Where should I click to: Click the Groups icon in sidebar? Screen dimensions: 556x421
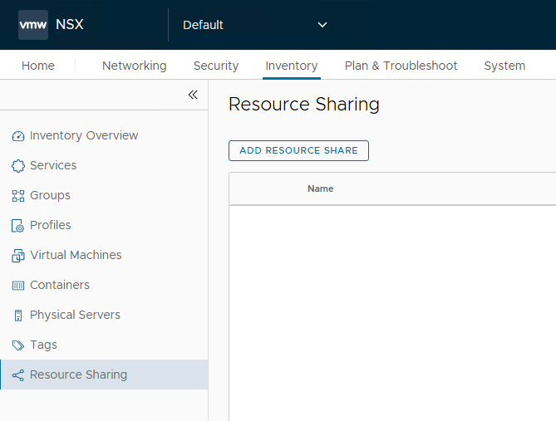point(18,196)
